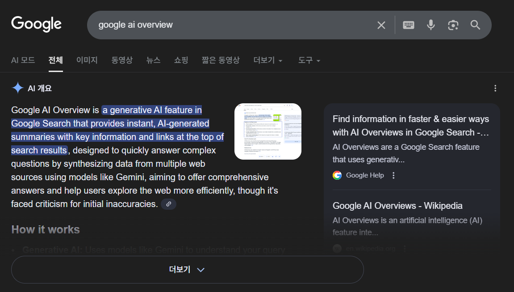Expand the 더보기 tab dropdown

[267, 60]
